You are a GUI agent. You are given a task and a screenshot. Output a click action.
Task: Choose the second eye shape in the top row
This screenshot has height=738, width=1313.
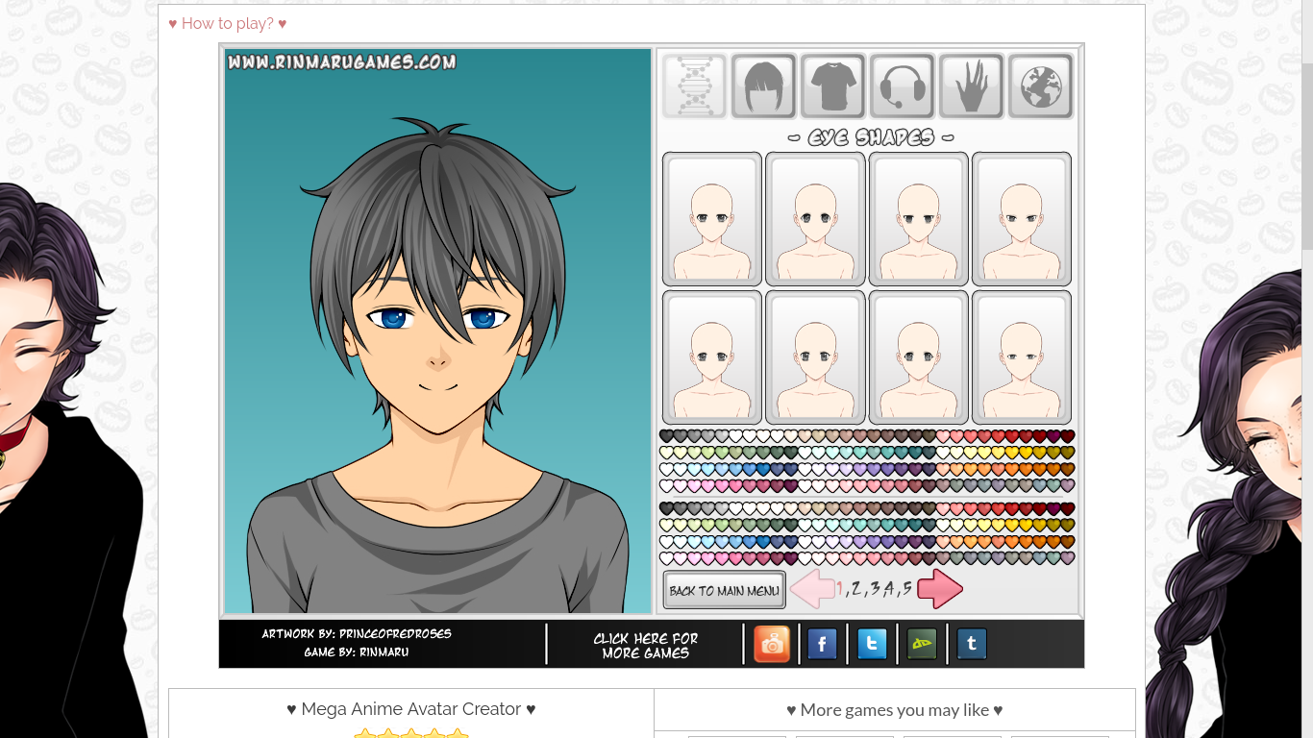815,219
